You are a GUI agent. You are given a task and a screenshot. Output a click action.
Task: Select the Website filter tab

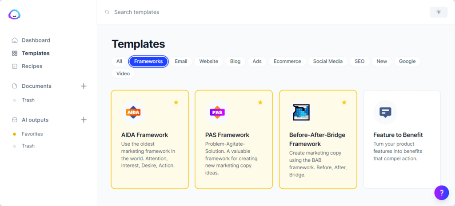(x=209, y=61)
